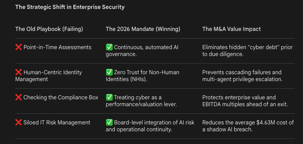Click the cell about multi-agent privilege escalation
The width and height of the screenshot is (303, 144).
[242, 76]
